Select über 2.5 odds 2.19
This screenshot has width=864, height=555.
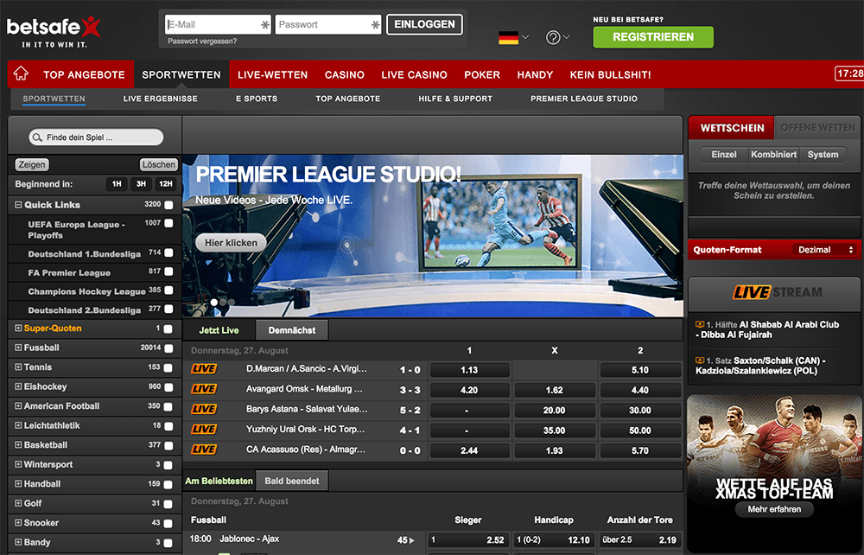639,540
